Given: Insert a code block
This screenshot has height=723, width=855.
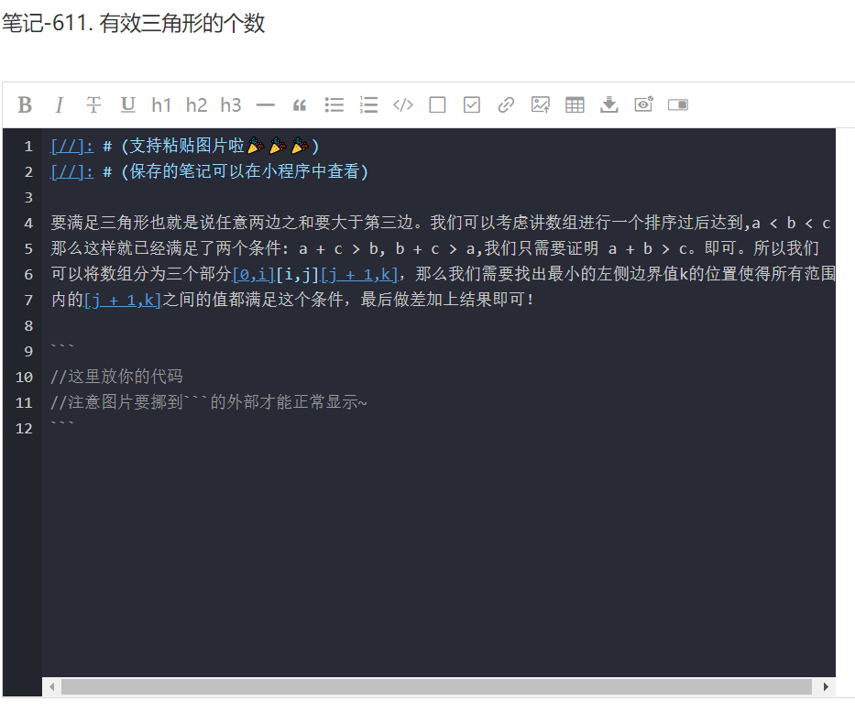Looking at the screenshot, I should (x=402, y=104).
